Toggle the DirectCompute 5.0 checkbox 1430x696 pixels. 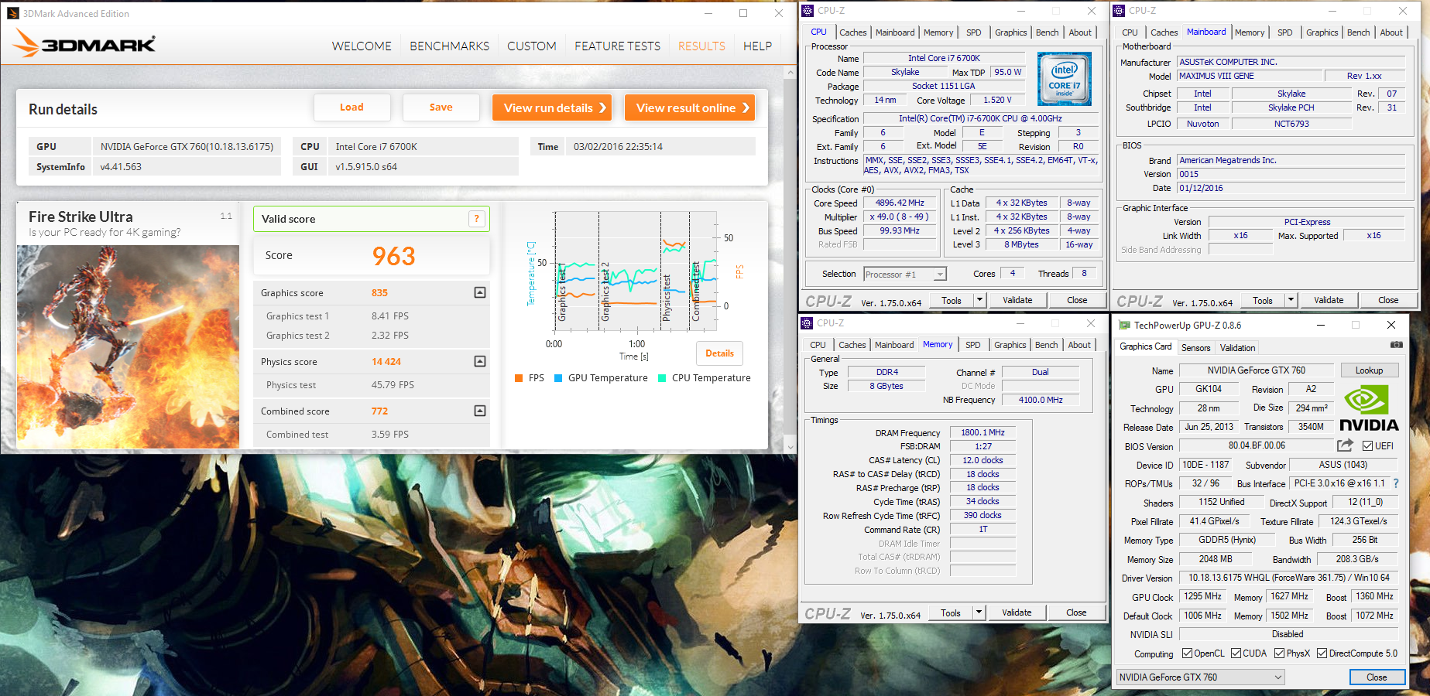point(1322,653)
